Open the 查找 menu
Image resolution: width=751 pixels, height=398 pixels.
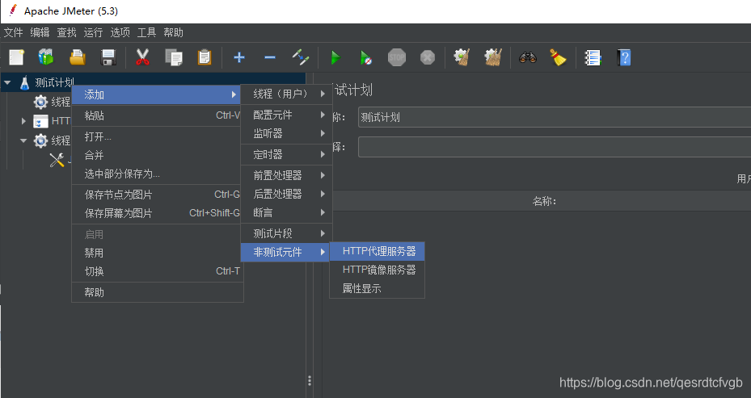66,32
